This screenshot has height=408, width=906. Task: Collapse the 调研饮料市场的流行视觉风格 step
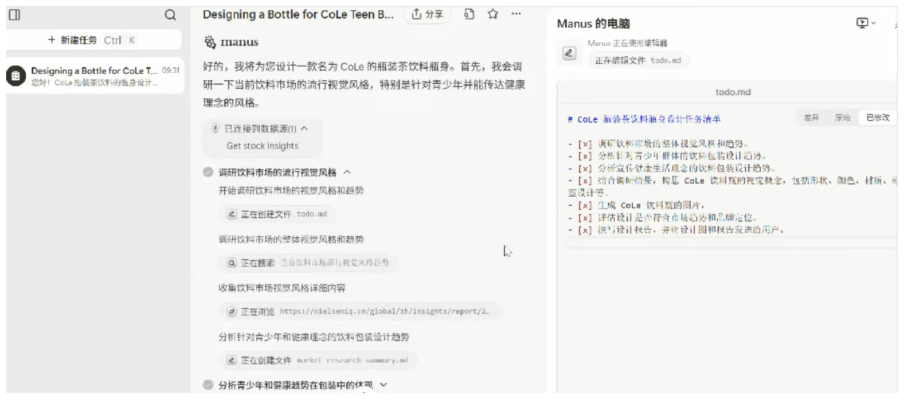[347, 173]
